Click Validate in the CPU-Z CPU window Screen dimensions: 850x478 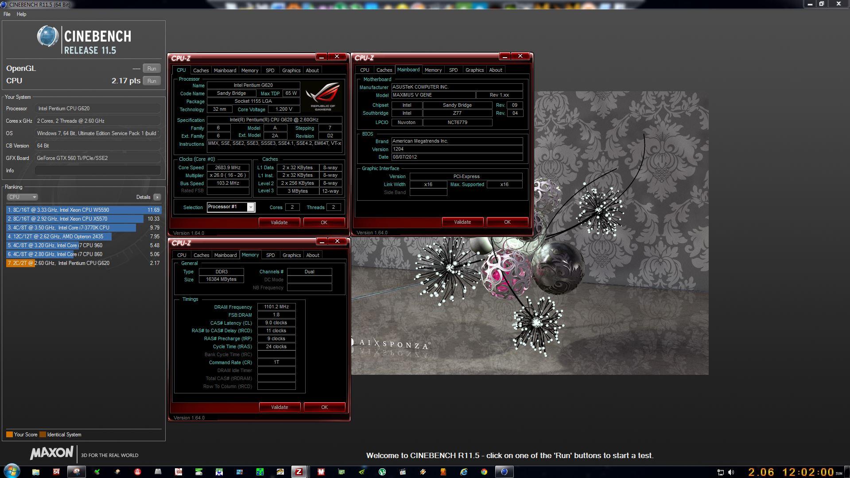click(279, 222)
